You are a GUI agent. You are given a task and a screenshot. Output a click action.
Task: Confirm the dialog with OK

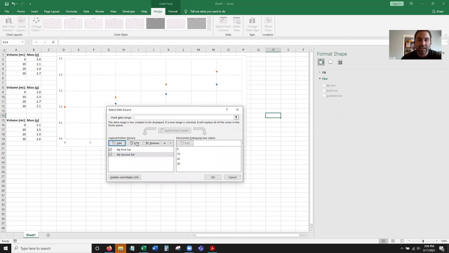click(213, 177)
